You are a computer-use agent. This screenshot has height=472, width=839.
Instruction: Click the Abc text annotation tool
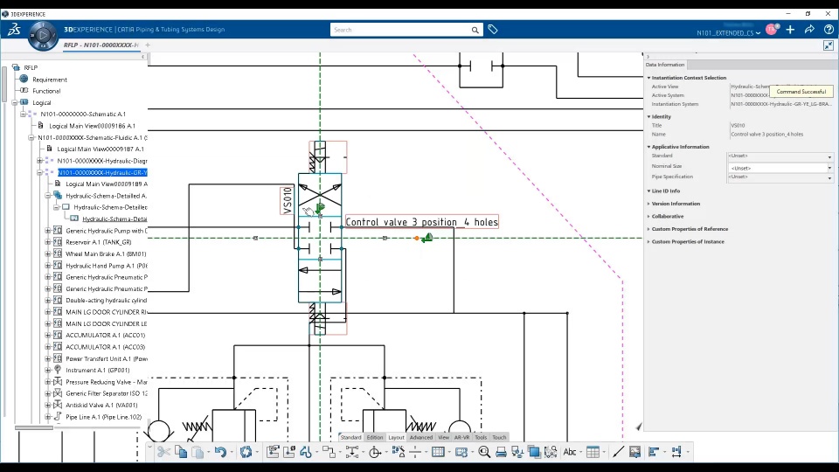569,452
